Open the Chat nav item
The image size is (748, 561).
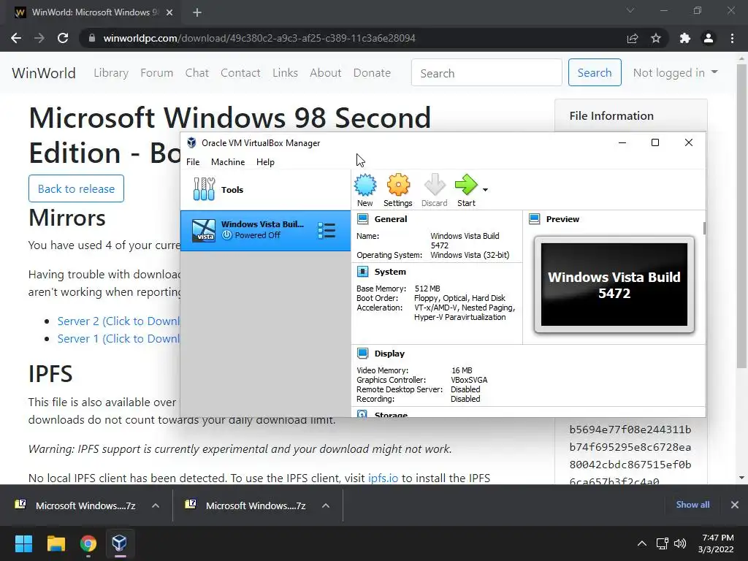pos(197,73)
